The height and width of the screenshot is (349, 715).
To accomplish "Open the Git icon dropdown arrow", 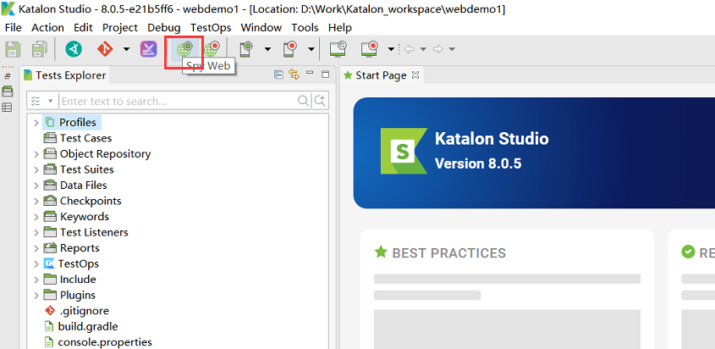I will 126,49.
